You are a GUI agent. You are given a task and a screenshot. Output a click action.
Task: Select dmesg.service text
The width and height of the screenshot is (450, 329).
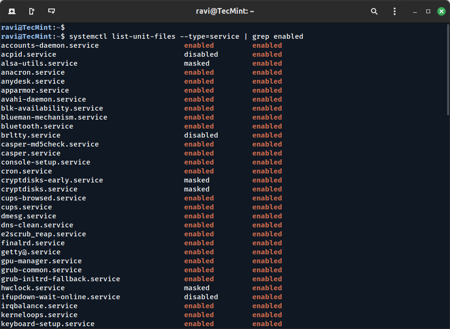[x=29, y=216]
